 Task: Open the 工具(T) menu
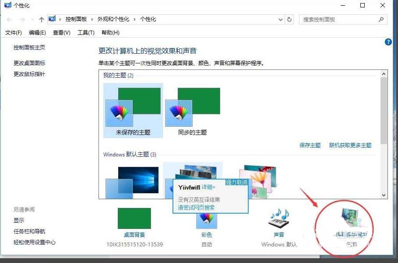[x=86, y=32]
